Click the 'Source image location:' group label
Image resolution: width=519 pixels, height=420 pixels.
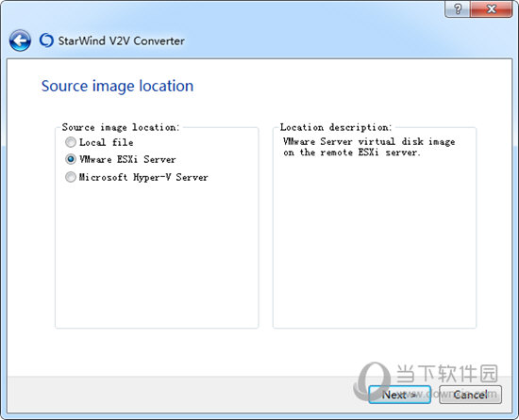click(x=121, y=127)
